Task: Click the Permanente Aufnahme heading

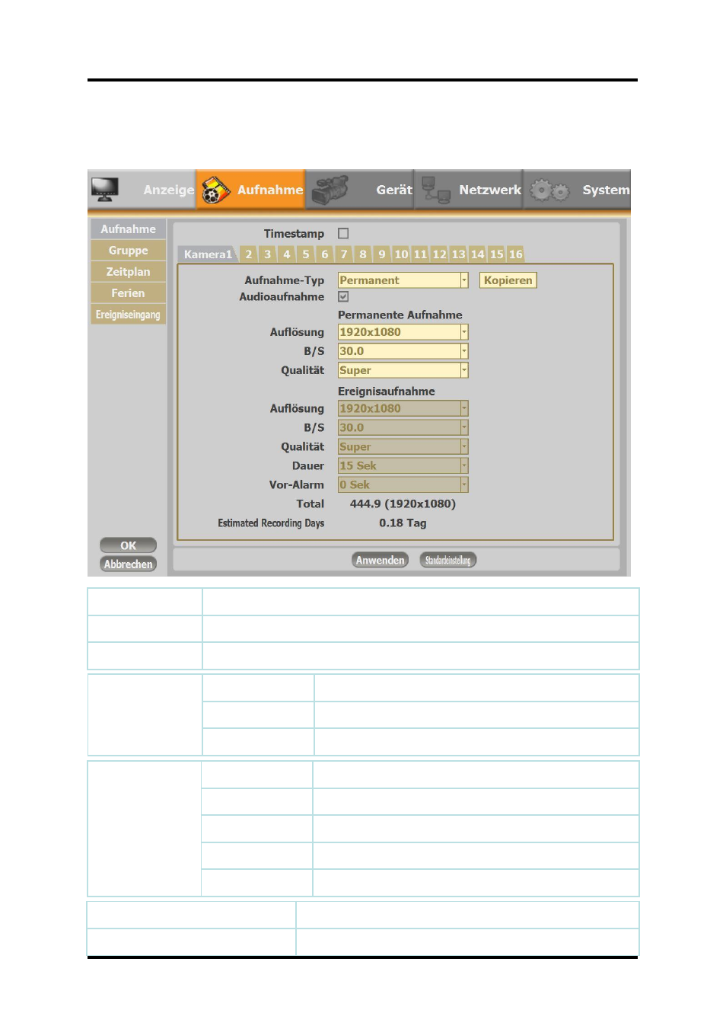Action: pyautogui.click(x=400, y=315)
